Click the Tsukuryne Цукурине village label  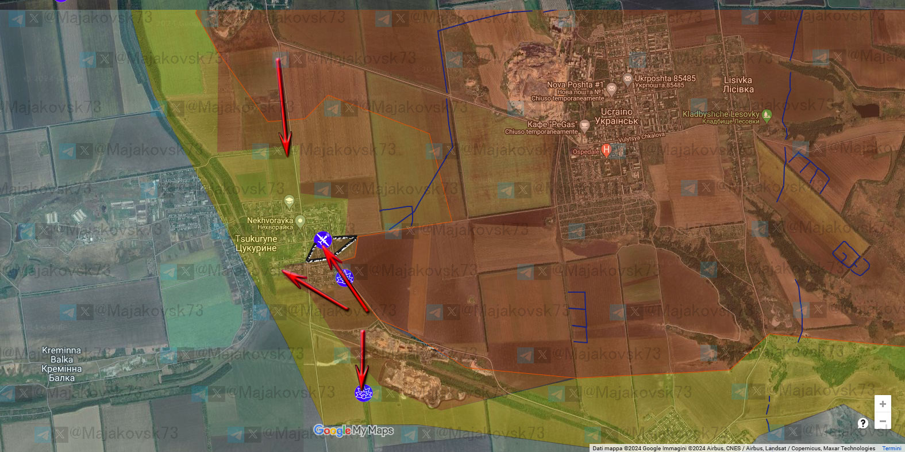256,243
